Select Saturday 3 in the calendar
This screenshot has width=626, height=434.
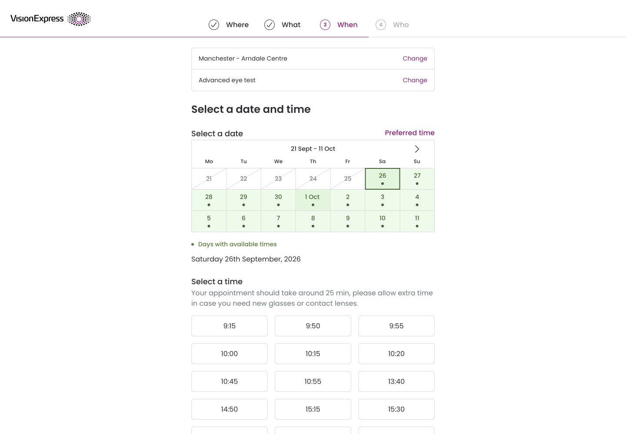(383, 200)
